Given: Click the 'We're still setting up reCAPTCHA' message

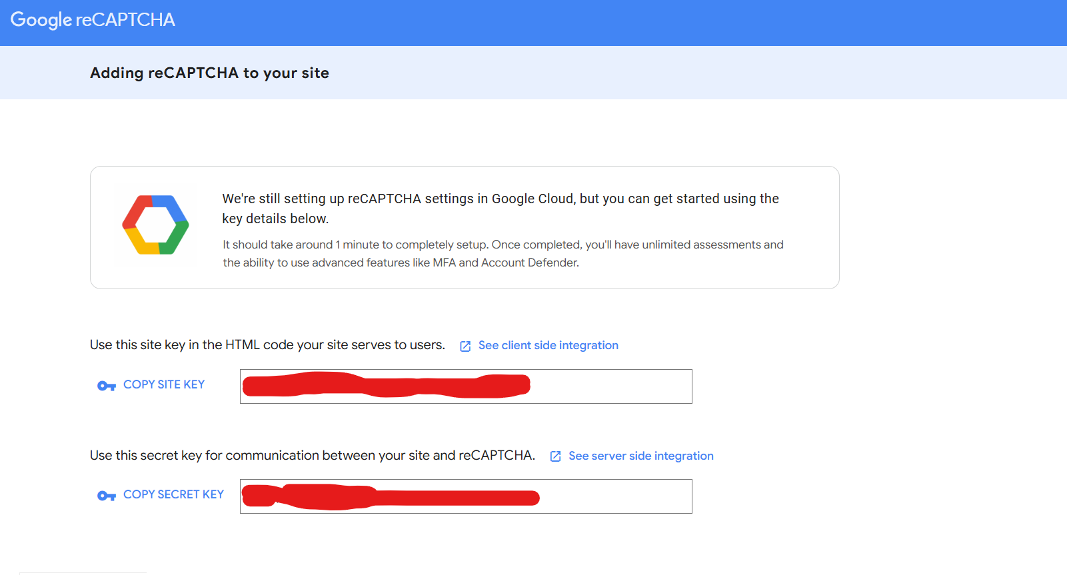Looking at the screenshot, I should (501, 209).
